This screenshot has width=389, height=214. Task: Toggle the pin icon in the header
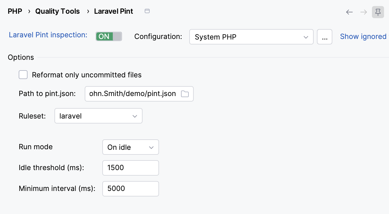coord(378,12)
